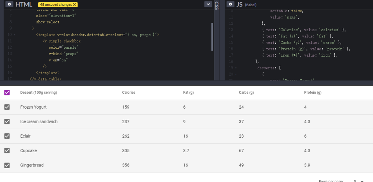Uncheck the Cupcake row checkbox
The height and width of the screenshot is (182, 373).
(7, 150)
